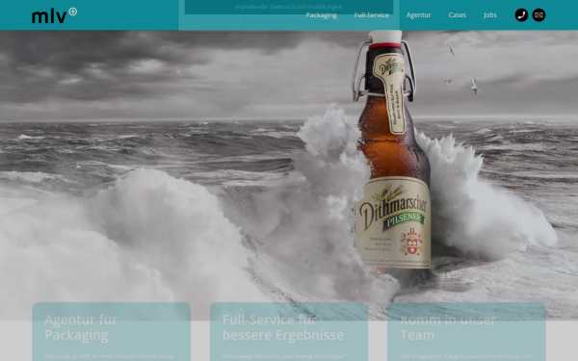Screen dimensions: 578x361
Task: Click the Dithmarscher Pilsener bottle label
Action: point(393,222)
